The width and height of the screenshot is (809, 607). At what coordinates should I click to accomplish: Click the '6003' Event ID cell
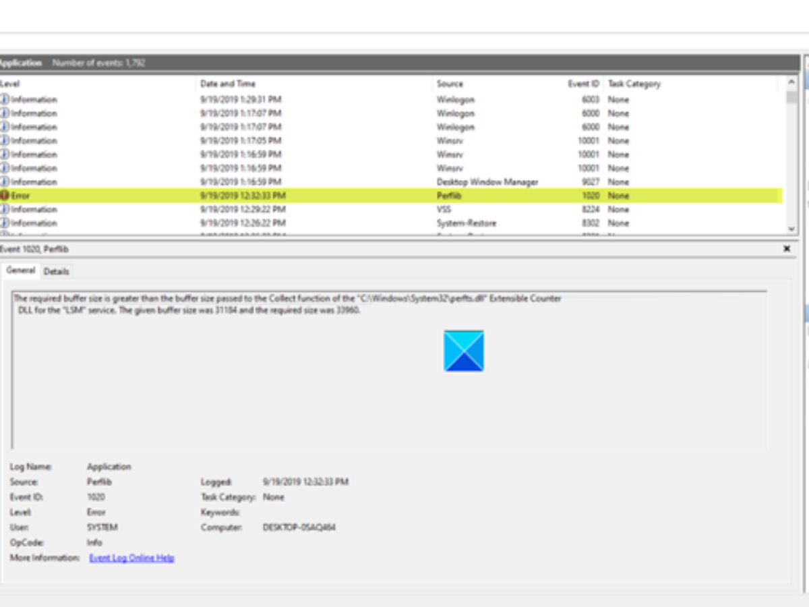[591, 99]
